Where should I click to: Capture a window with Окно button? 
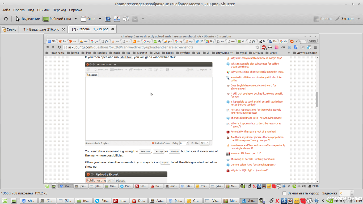(88, 19)
